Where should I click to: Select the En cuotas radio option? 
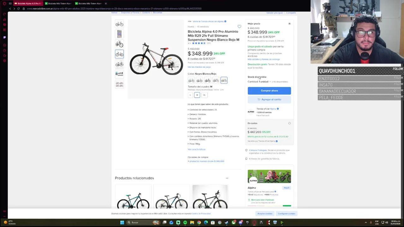pyautogui.click(x=289, y=123)
